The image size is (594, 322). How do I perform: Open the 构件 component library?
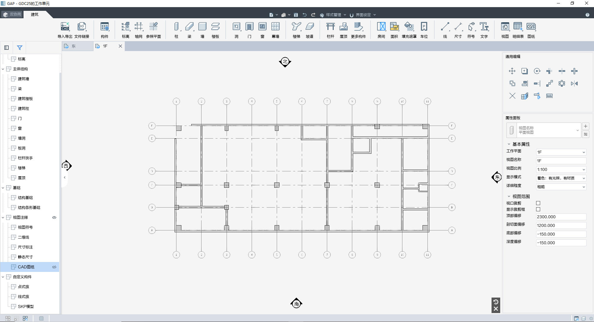105,30
